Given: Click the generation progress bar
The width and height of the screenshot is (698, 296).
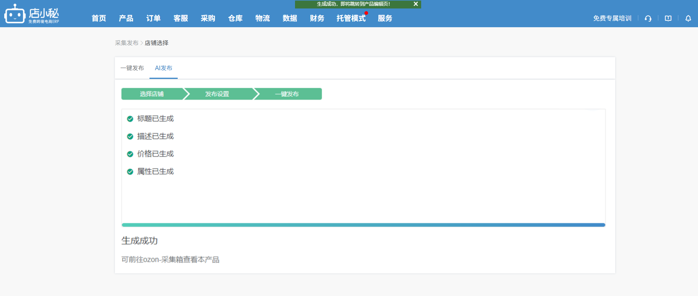Looking at the screenshot, I should click(x=363, y=225).
